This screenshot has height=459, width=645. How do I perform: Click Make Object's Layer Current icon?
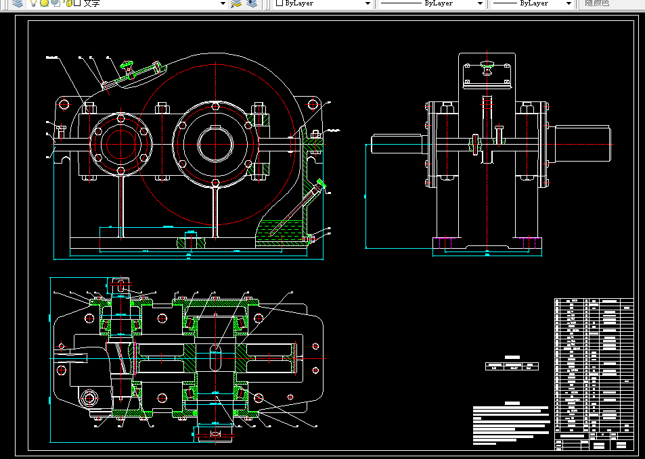(x=236, y=3)
